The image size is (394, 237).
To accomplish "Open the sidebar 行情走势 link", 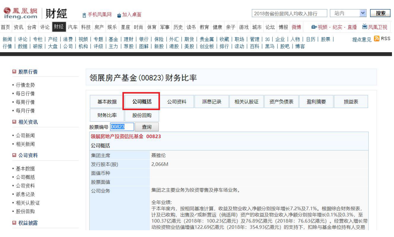I will [25, 85].
